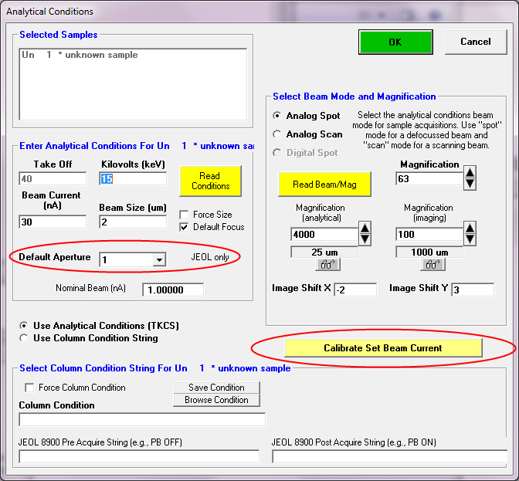Screen dimensions: 519x481
Task: Click the Cancel button
Action: [x=476, y=42]
